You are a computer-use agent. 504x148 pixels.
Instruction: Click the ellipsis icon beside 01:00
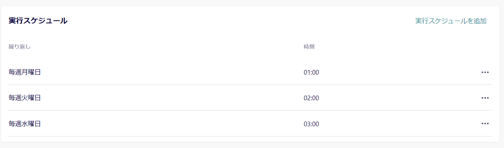coord(485,72)
